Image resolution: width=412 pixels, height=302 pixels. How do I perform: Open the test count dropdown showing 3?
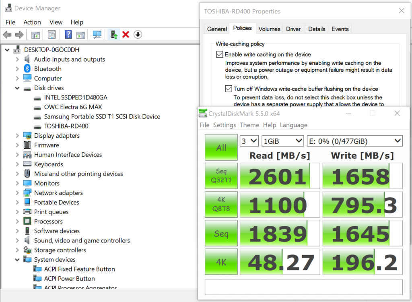[x=249, y=141]
